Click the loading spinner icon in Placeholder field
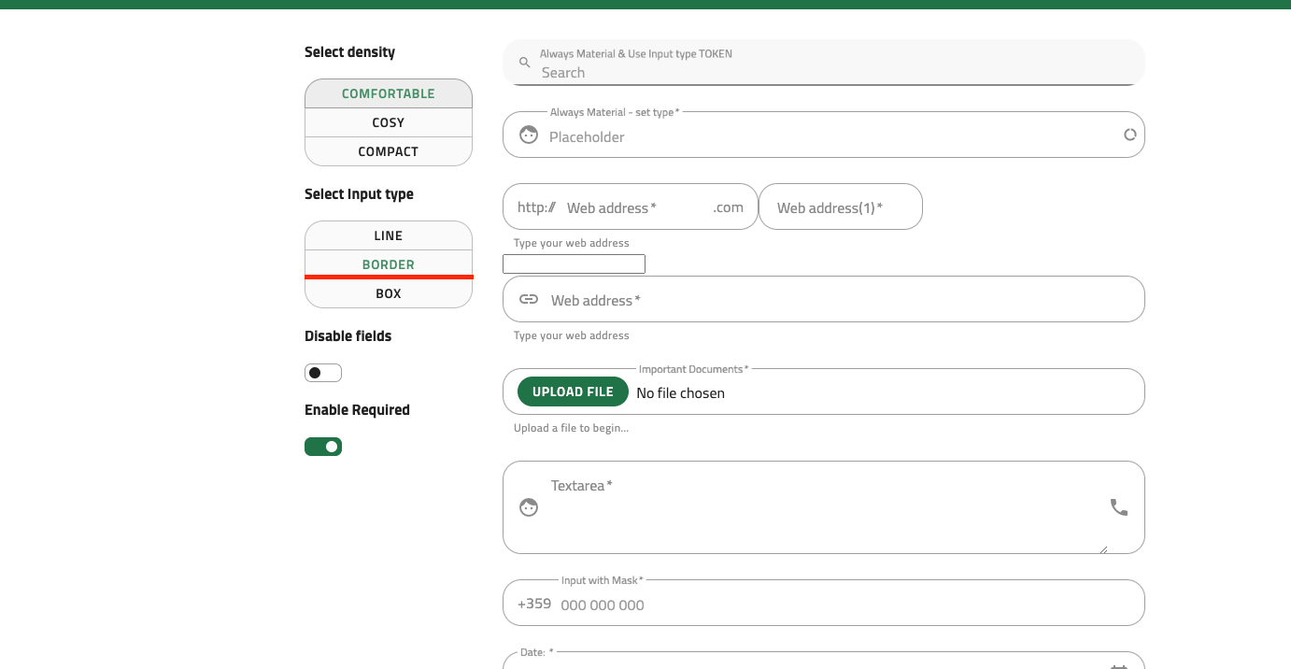 pos(1129,135)
